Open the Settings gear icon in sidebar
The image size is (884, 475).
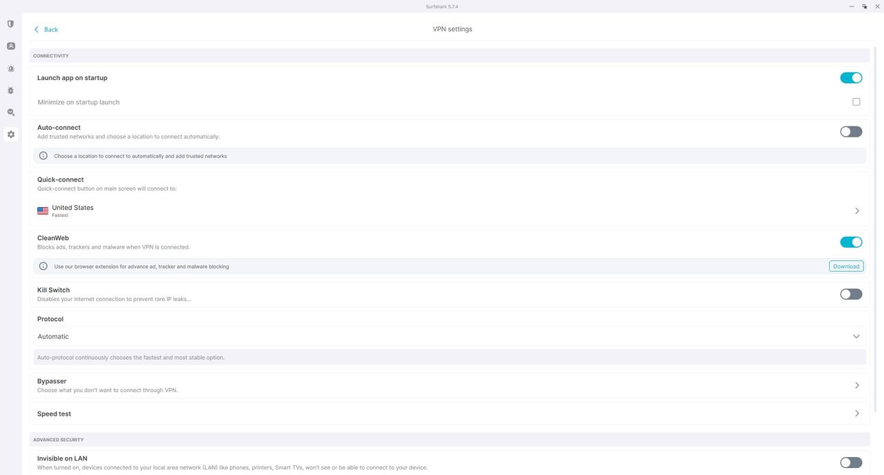(10, 135)
